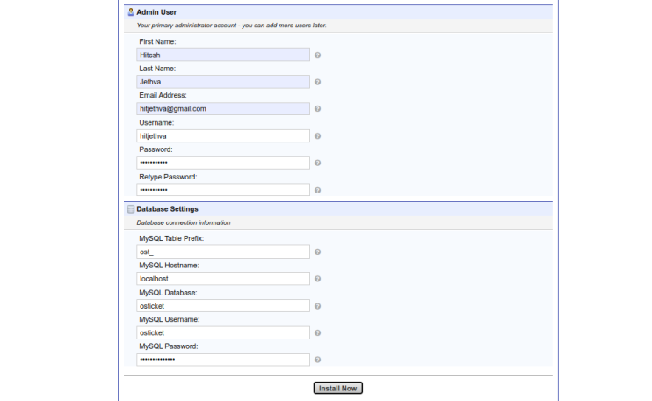Click into the Last Name field

coord(223,82)
